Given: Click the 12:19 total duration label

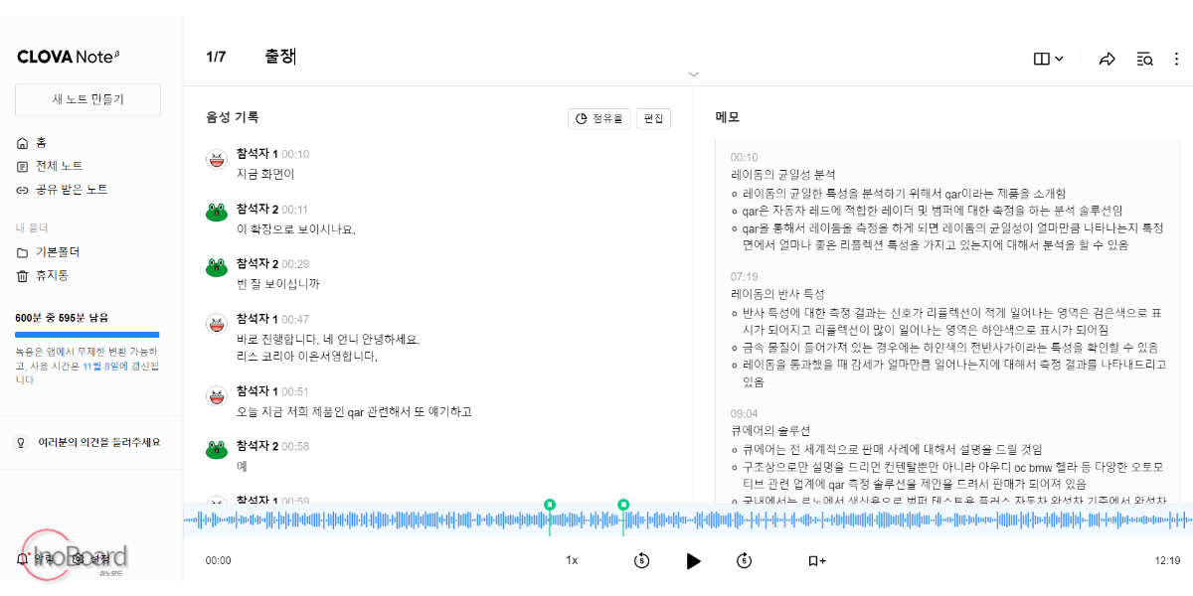Looking at the screenshot, I should [x=1167, y=560].
